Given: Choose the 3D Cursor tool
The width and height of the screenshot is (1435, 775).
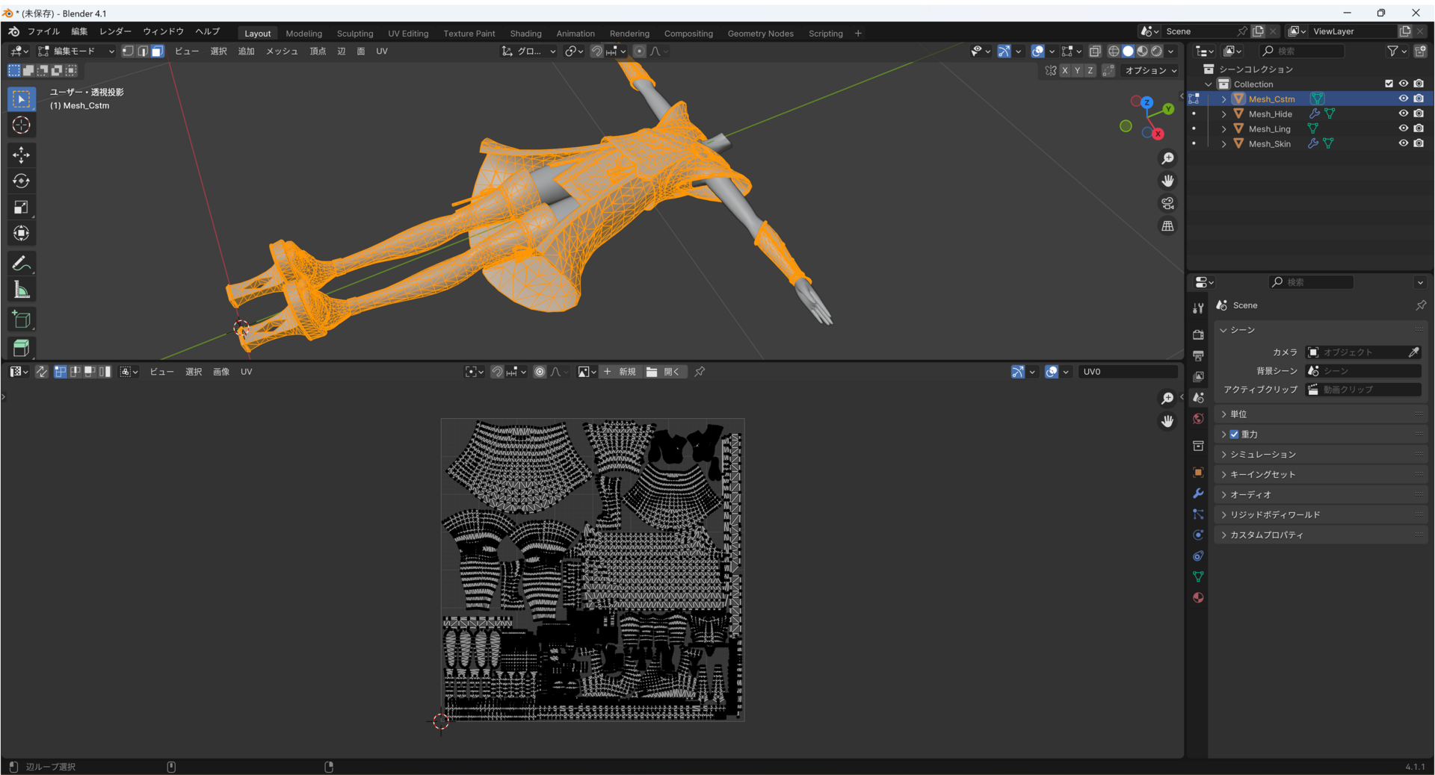Looking at the screenshot, I should [21, 125].
